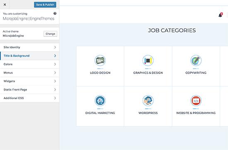Expand the Site Identity chevron
Screen dimensions: 228x150
pyautogui.click(x=55, y=47)
